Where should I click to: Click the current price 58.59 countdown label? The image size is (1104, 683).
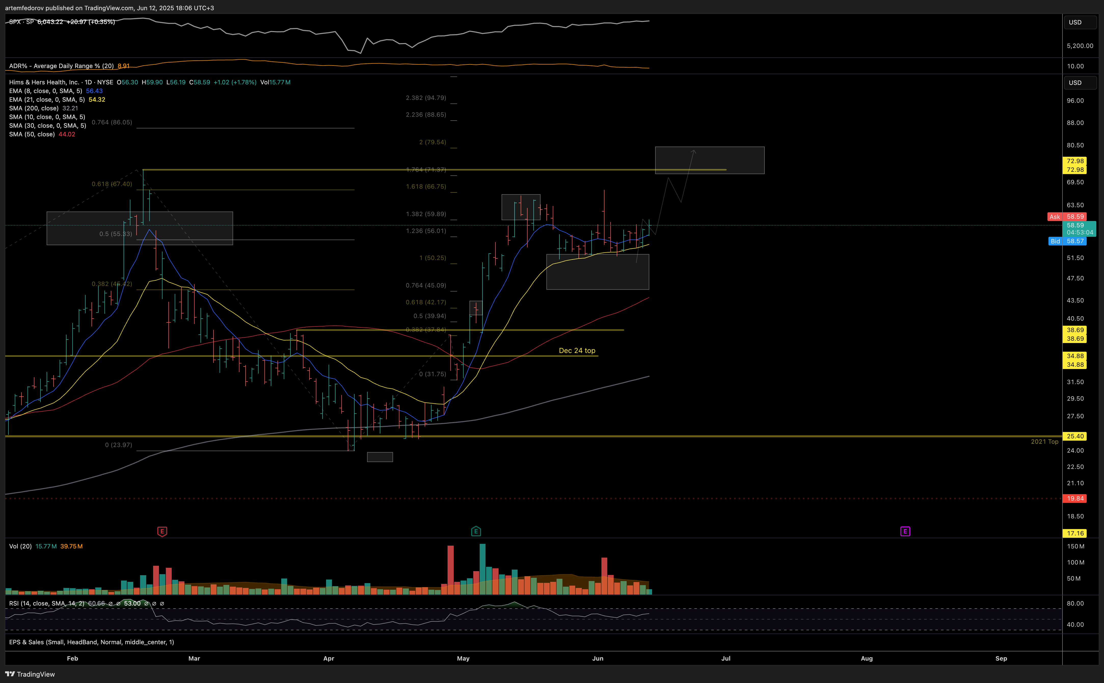tap(1080, 229)
